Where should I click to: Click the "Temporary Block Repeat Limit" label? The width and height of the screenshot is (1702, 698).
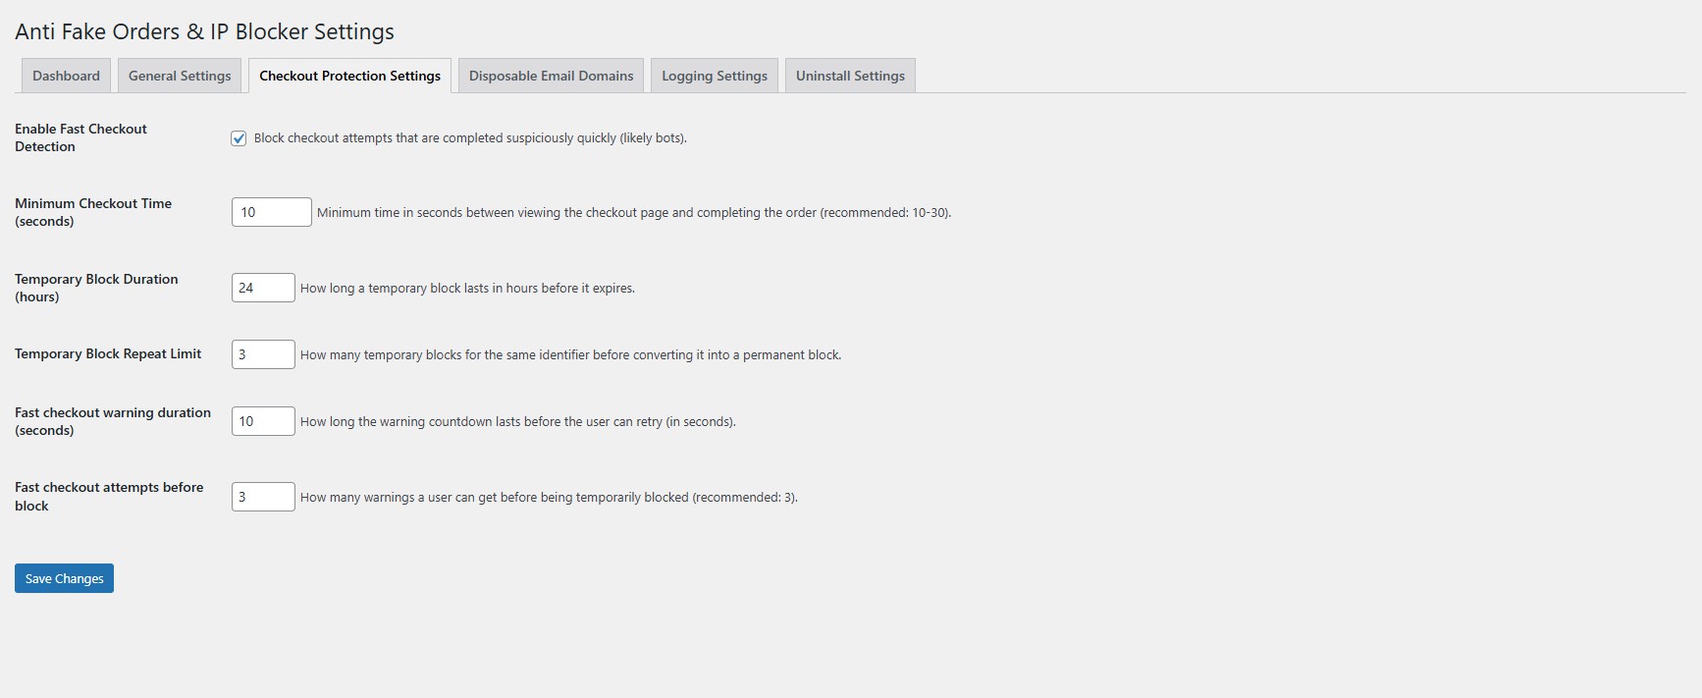pos(108,353)
